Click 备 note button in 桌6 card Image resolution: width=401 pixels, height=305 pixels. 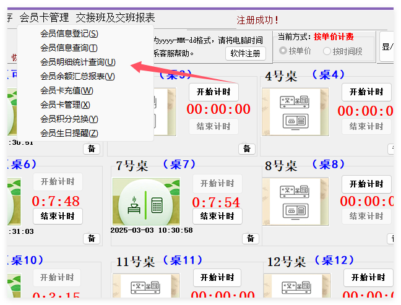point(92,239)
